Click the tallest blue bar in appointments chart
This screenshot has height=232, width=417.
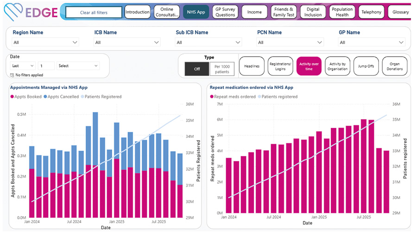pyautogui.click(x=95, y=138)
